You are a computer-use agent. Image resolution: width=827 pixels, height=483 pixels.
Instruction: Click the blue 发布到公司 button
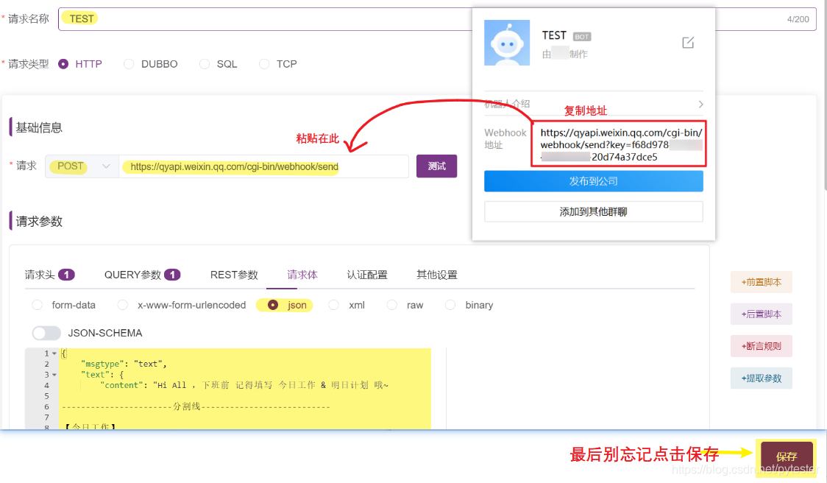pos(593,181)
